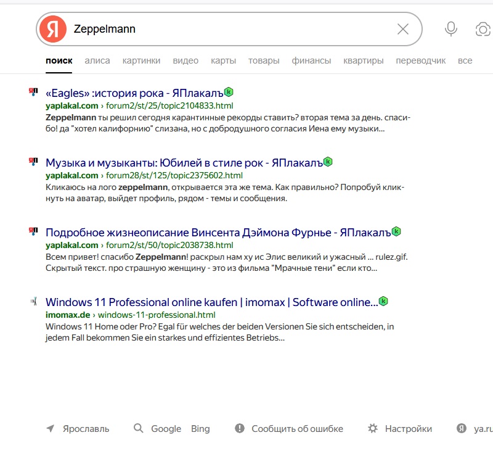Open forum2/st/50/topic2038738.html path link

coord(169,245)
